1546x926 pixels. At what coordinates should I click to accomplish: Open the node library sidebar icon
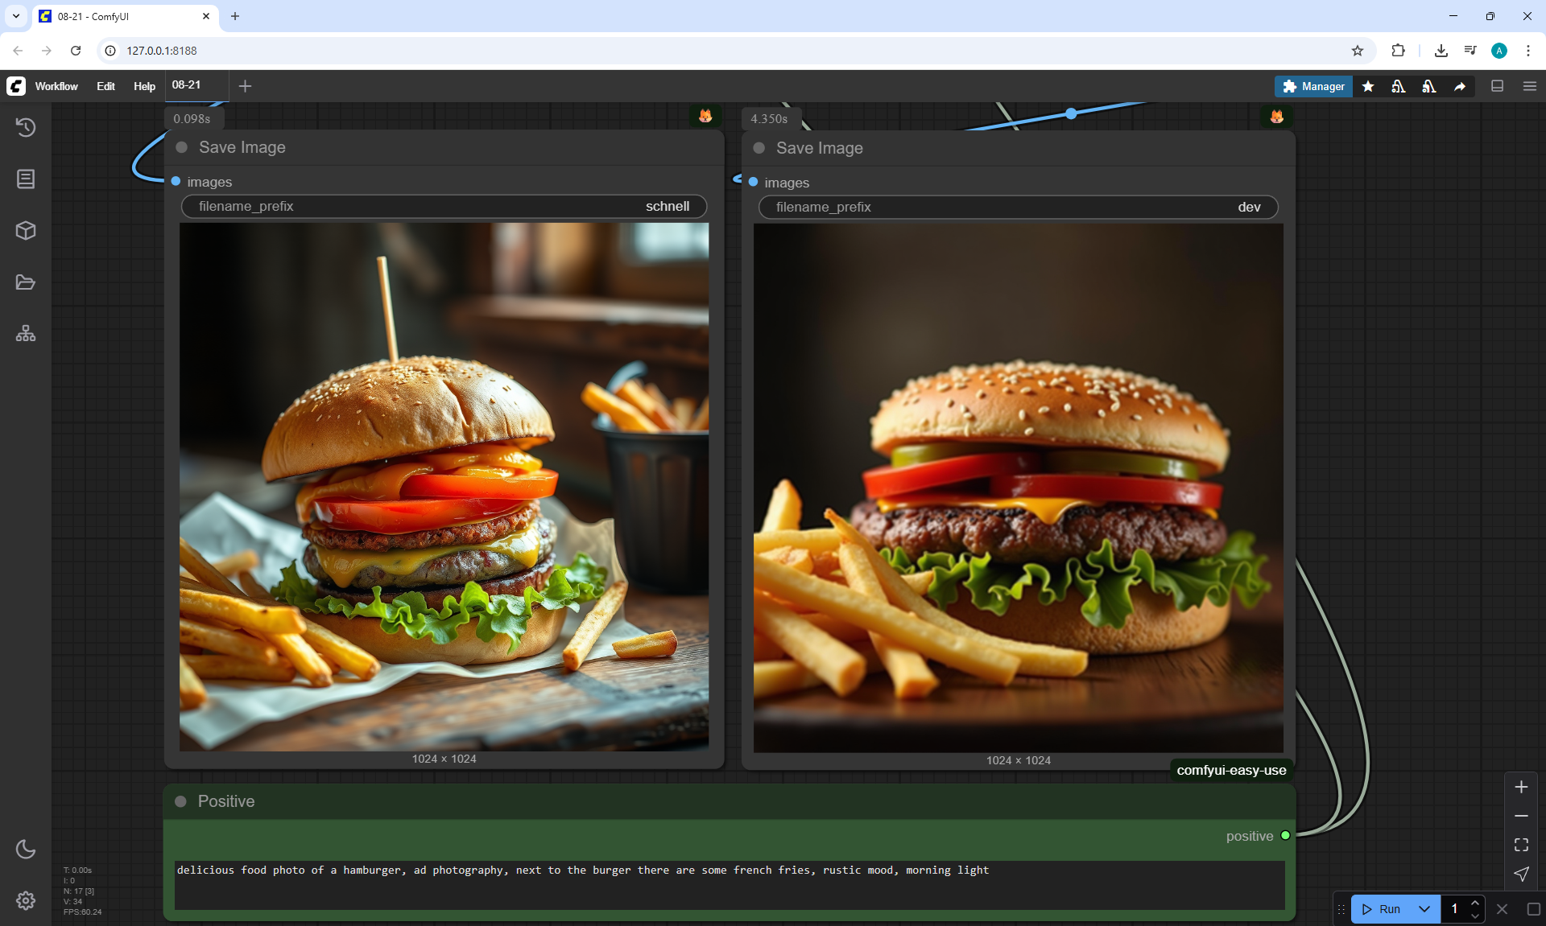26,179
